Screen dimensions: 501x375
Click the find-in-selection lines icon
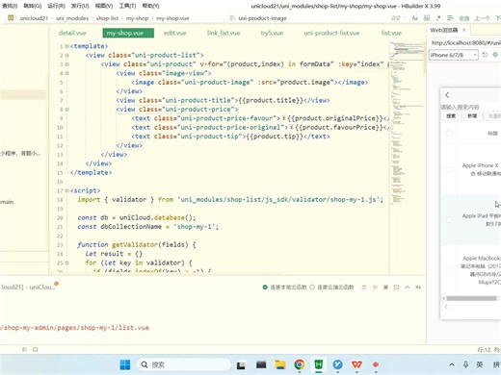pos(450,18)
